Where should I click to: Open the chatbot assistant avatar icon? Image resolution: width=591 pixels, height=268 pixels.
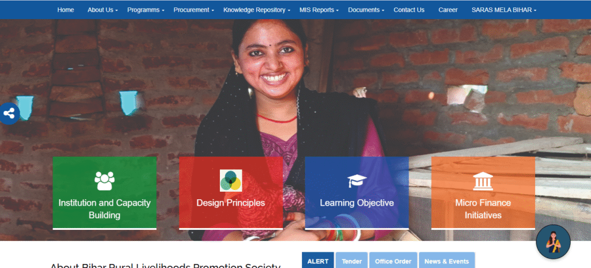coord(553,241)
